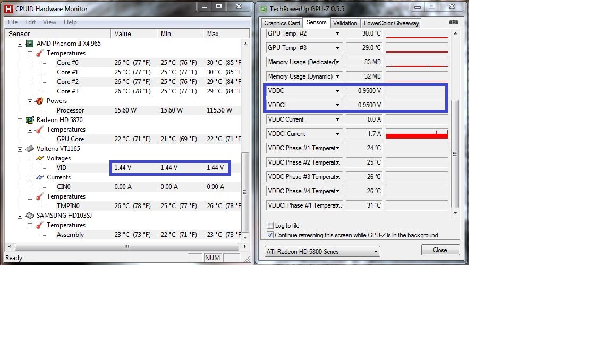612x344 pixels.
Task: Click the Value column header
Action: click(x=134, y=34)
